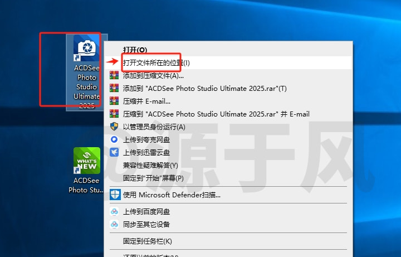The height and width of the screenshot is (257, 401).
Task: Click the Microsoft Defender shield icon
Action: pyautogui.click(x=114, y=195)
